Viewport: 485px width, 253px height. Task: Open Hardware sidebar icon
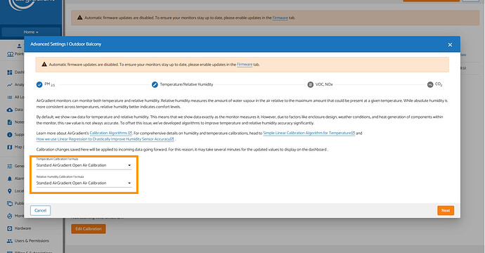[x=10, y=228]
